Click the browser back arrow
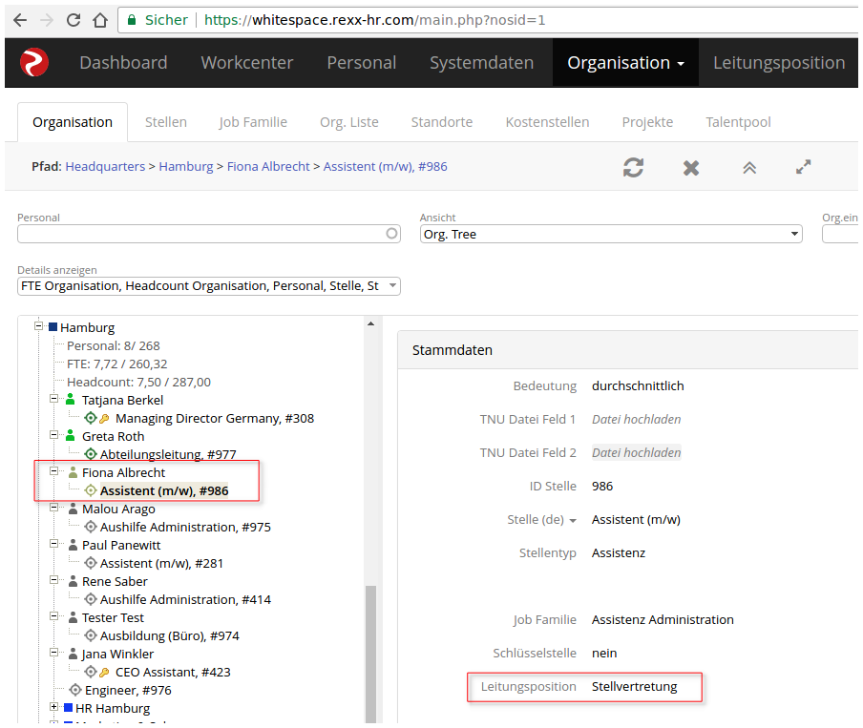This screenshot has height=728, width=863. [20, 20]
